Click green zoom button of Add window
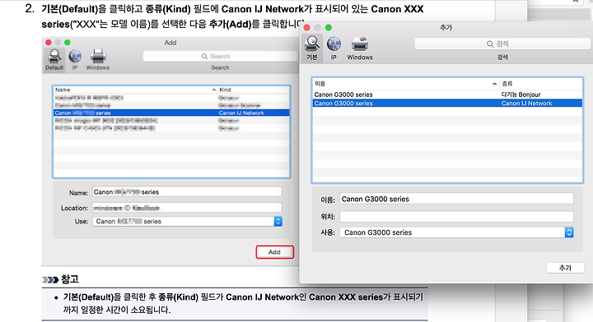593x322 pixels. 68,43
